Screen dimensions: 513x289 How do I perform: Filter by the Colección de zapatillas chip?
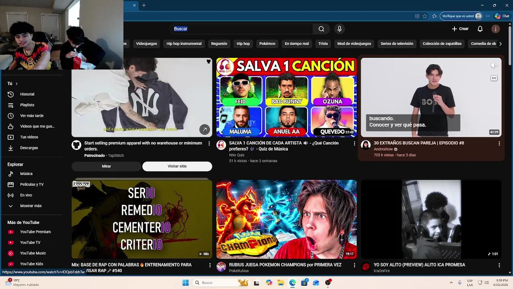[442, 44]
